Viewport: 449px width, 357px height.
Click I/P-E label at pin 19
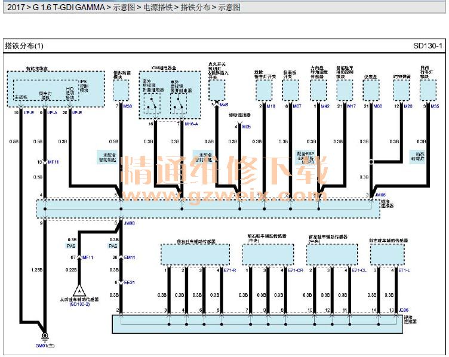(x=29, y=112)
